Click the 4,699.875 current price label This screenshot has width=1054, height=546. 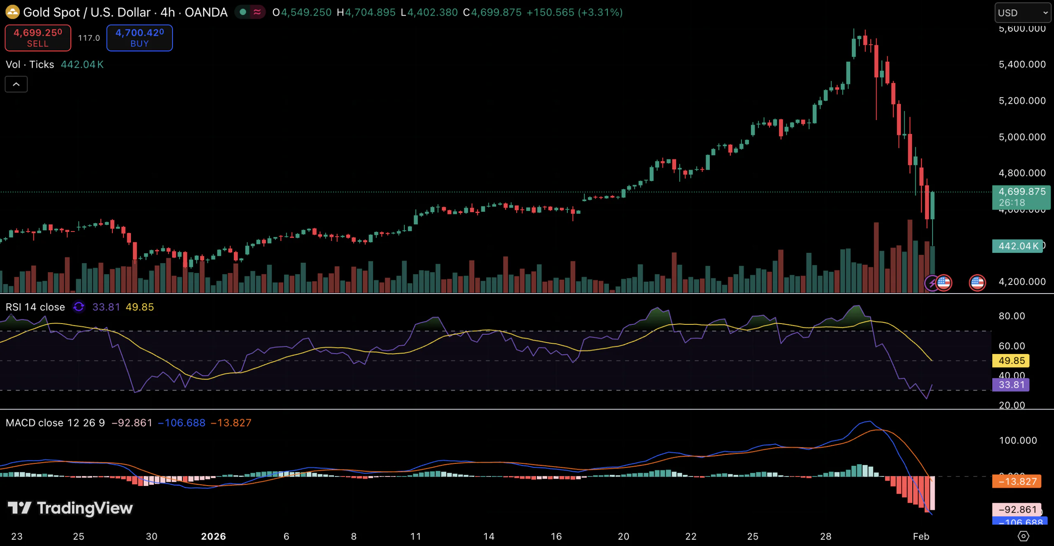[1021, 192]
